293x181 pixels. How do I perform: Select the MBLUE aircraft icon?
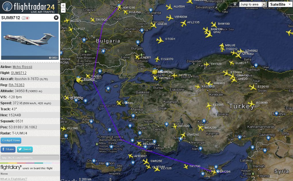pos(222,45)
